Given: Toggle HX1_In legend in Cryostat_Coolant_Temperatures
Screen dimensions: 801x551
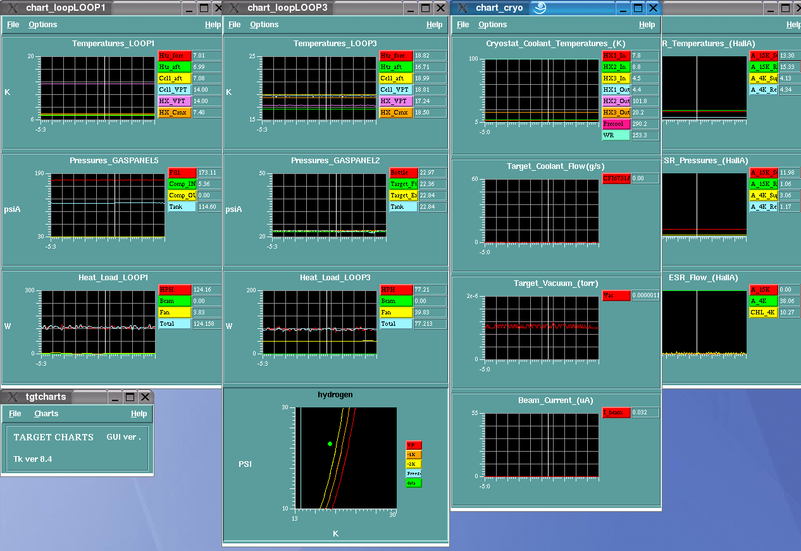Looking at the screenshot, I should (616, 56).
